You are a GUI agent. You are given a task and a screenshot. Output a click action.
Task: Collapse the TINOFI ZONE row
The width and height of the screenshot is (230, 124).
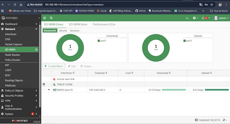click(x=44, y=84)
